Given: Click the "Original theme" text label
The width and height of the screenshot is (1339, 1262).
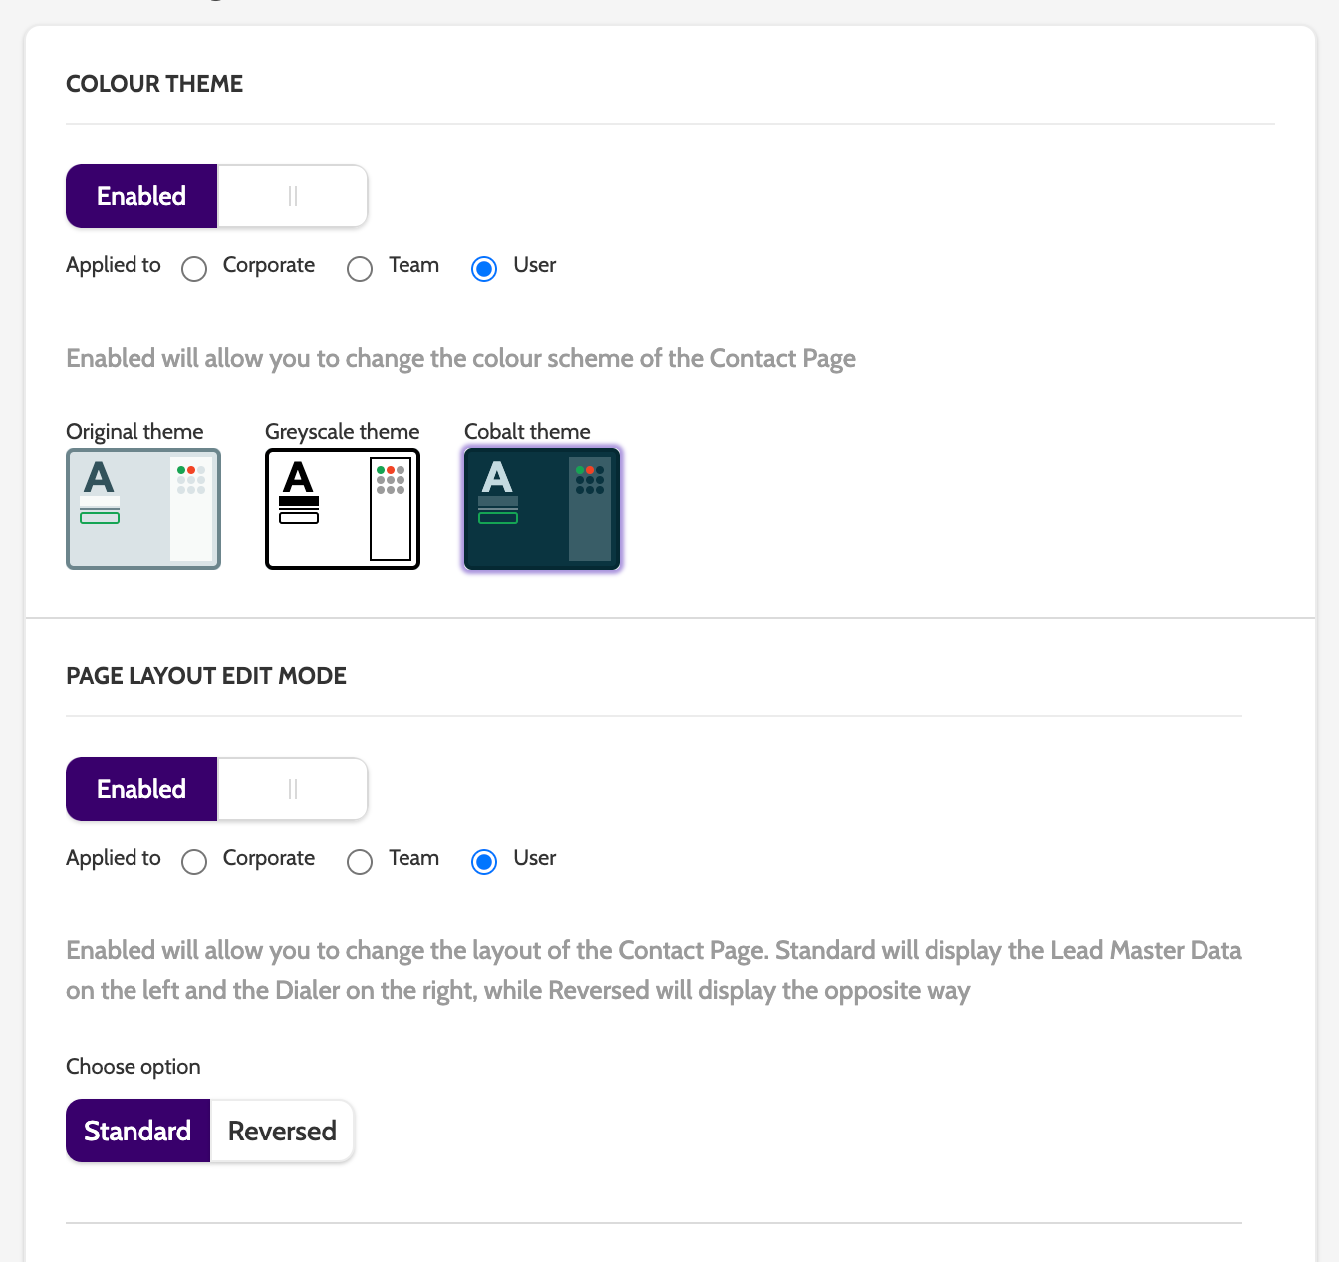Looking at the screenshot, I should (x=134, y=432).
